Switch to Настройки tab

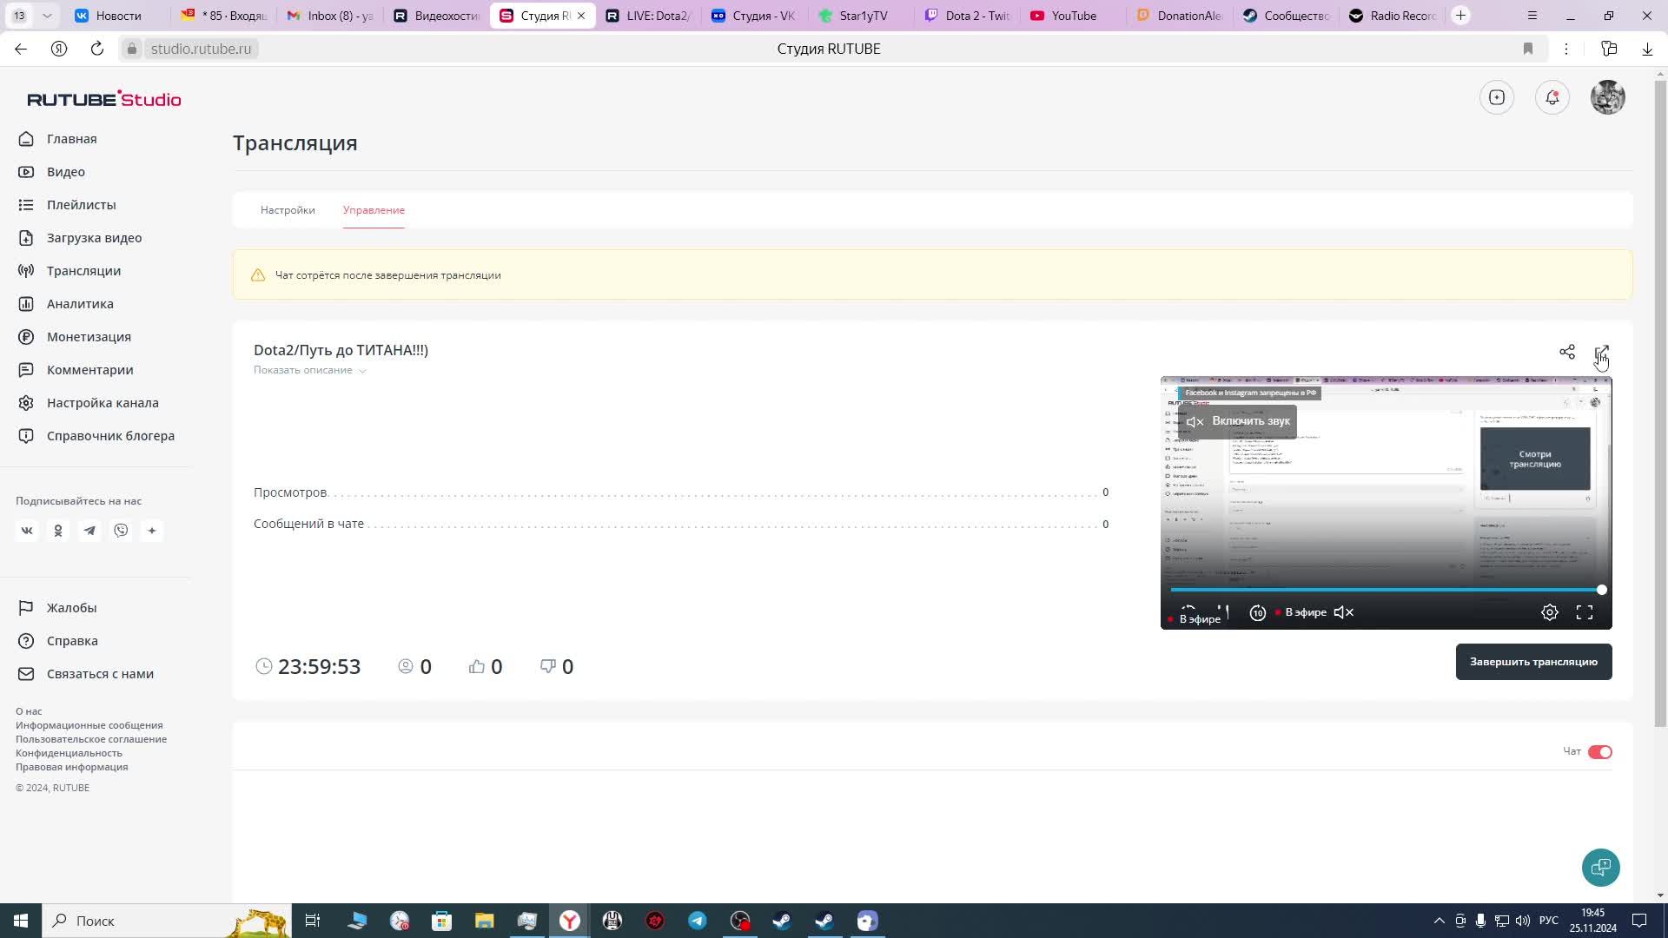click(x=288, y=210)
